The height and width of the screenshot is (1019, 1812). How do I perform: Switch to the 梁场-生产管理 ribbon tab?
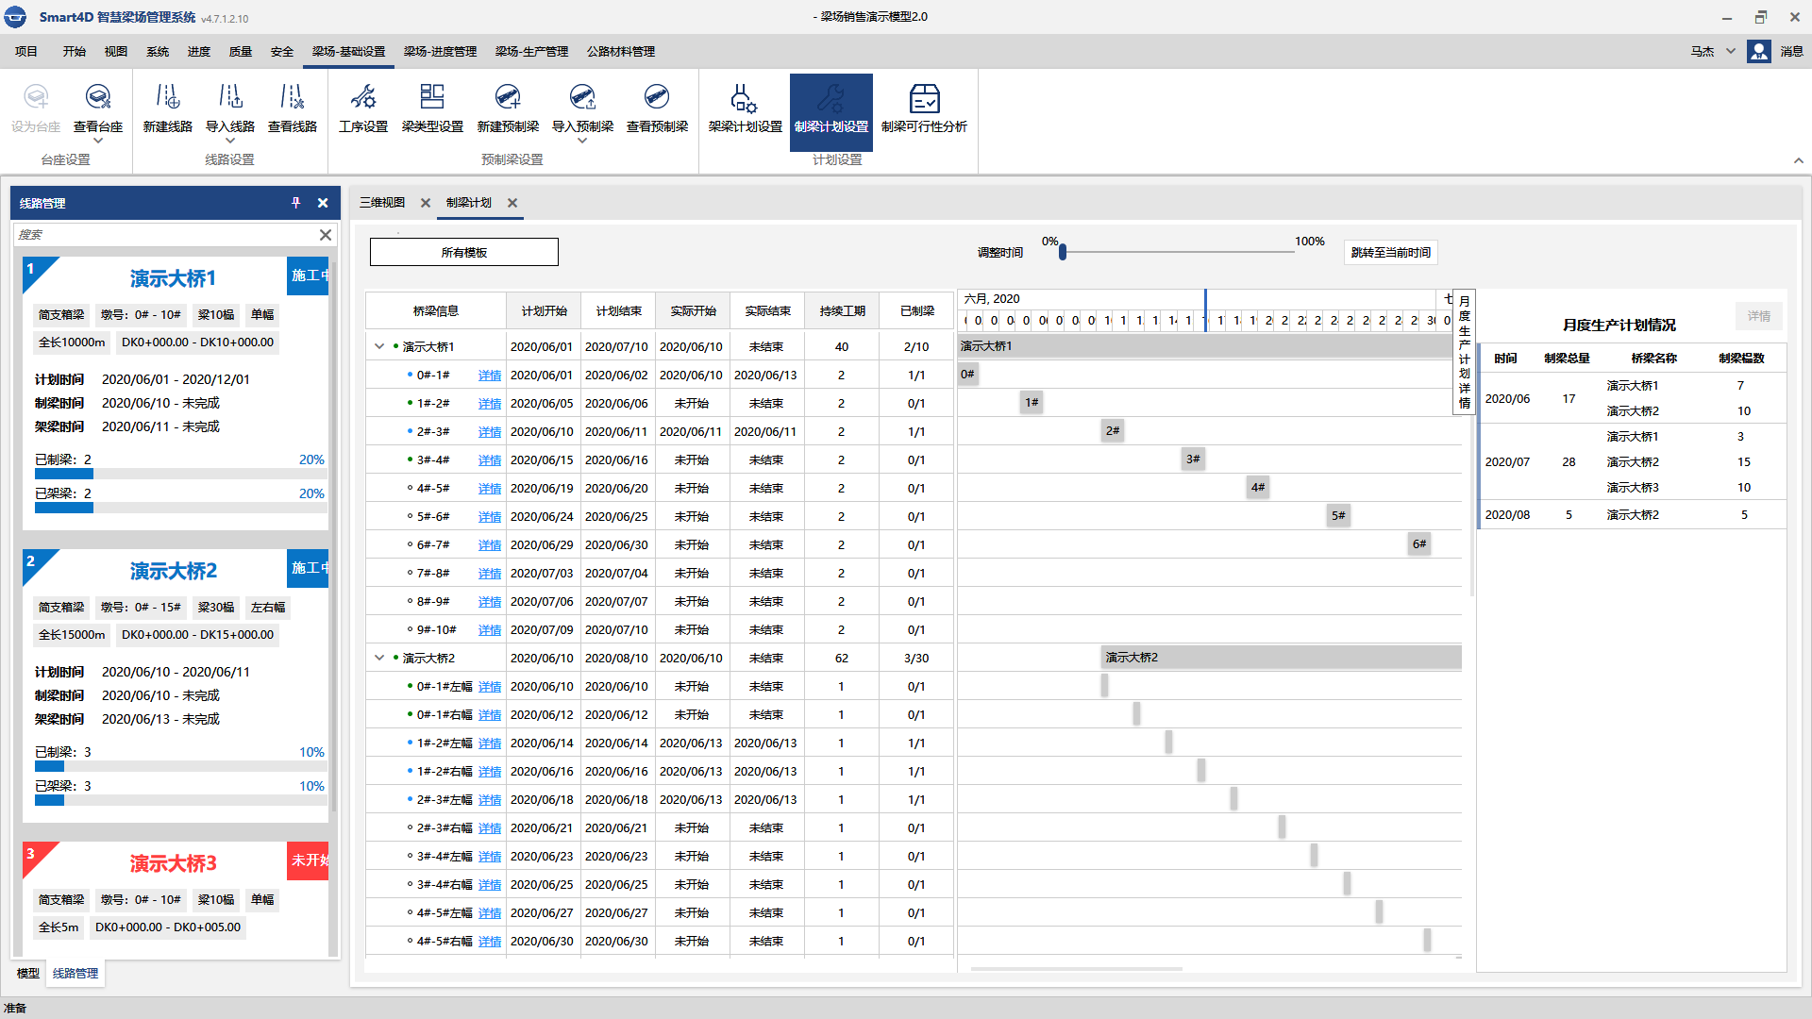(x=531, y=52)
